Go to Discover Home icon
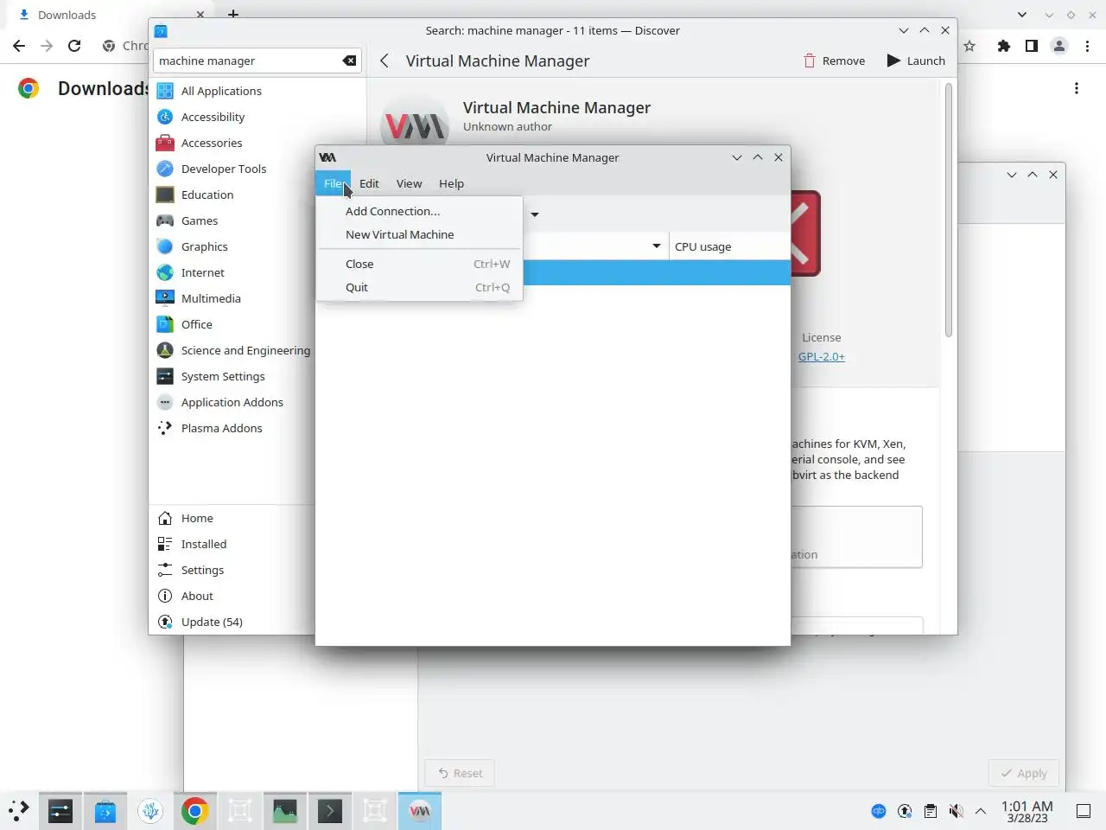1106x830 pixels. coord(165,518)
